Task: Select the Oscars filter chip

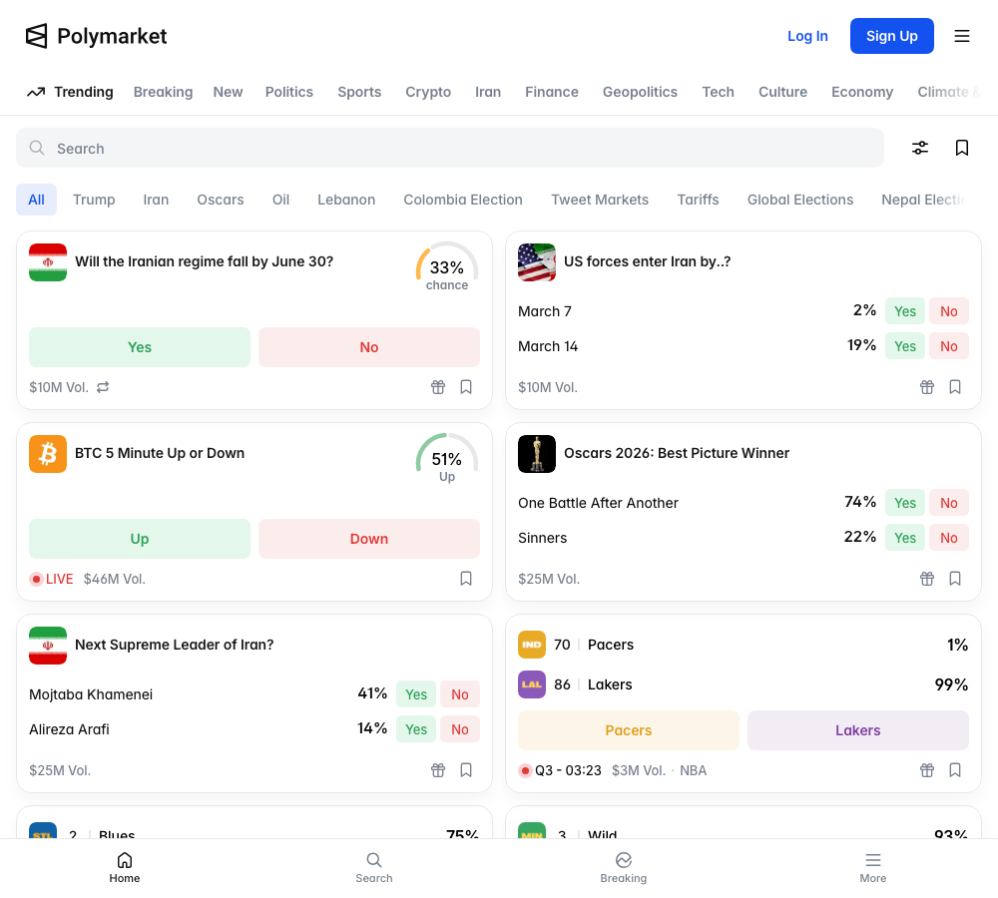Action: pyautogui.click(x=221, y=200)
